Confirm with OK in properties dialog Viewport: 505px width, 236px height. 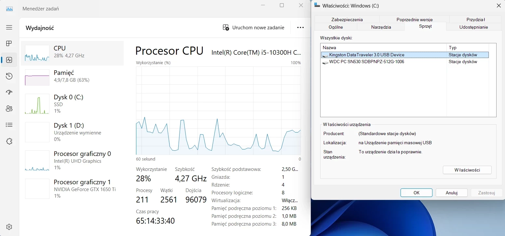coord(416,193)
